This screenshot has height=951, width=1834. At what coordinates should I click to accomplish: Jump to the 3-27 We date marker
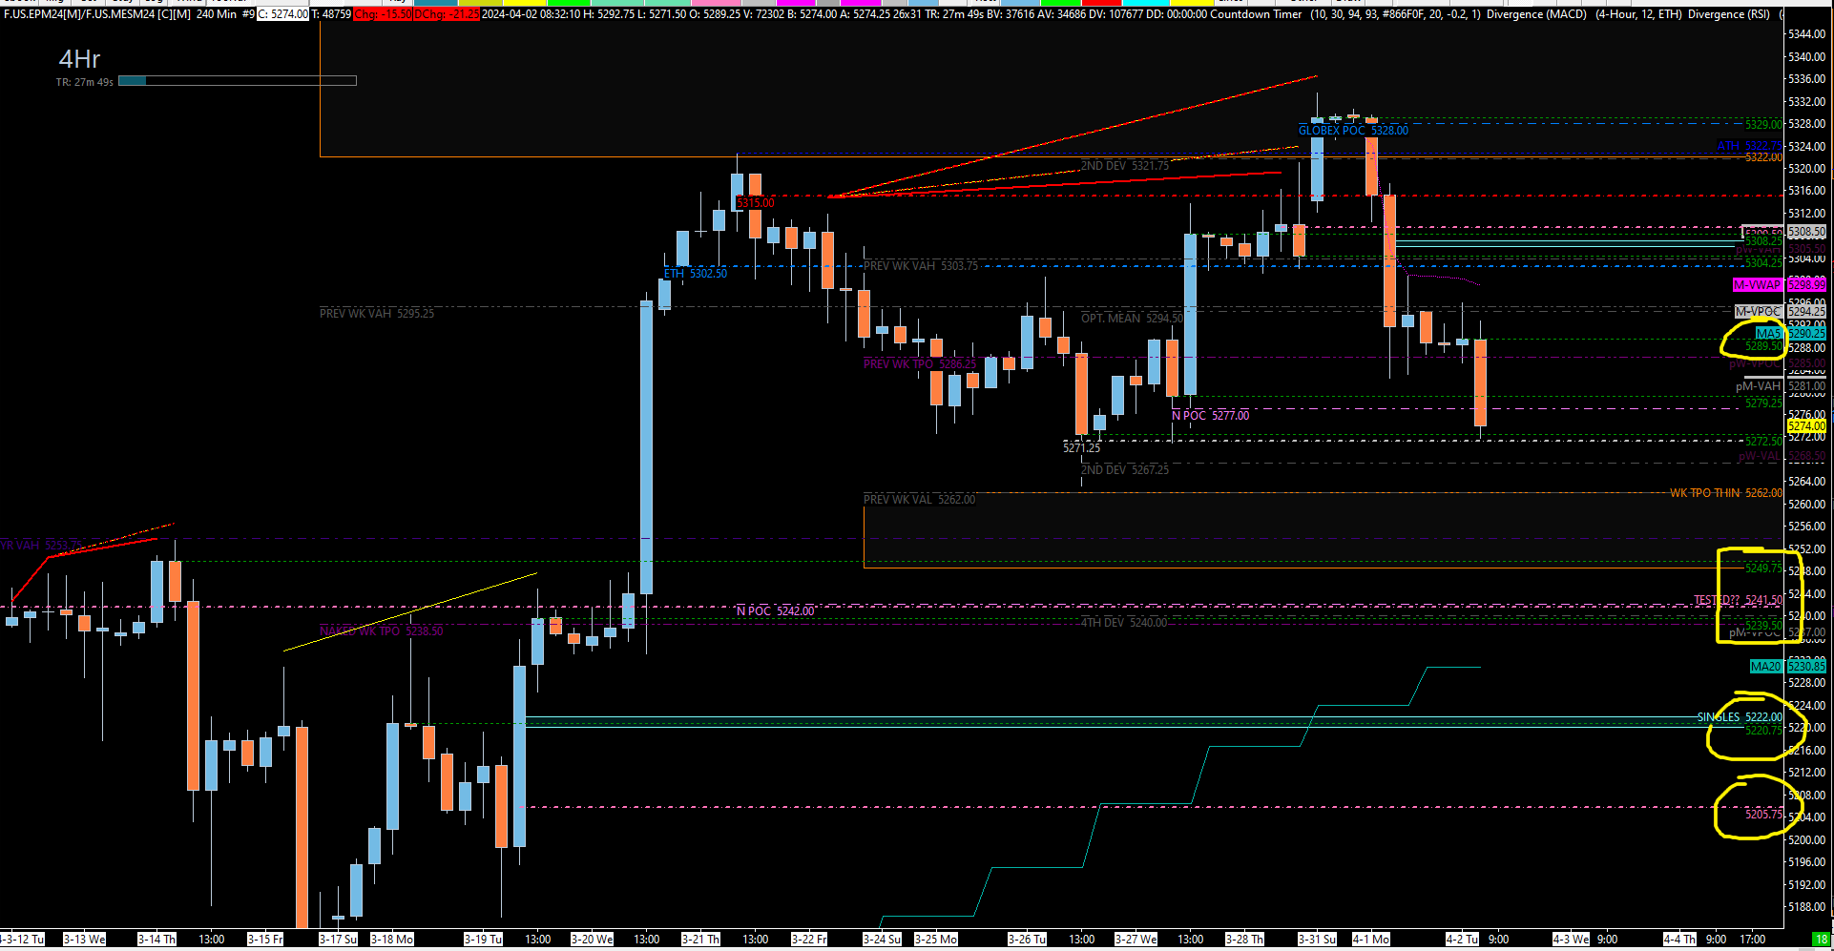point(1136,940)
